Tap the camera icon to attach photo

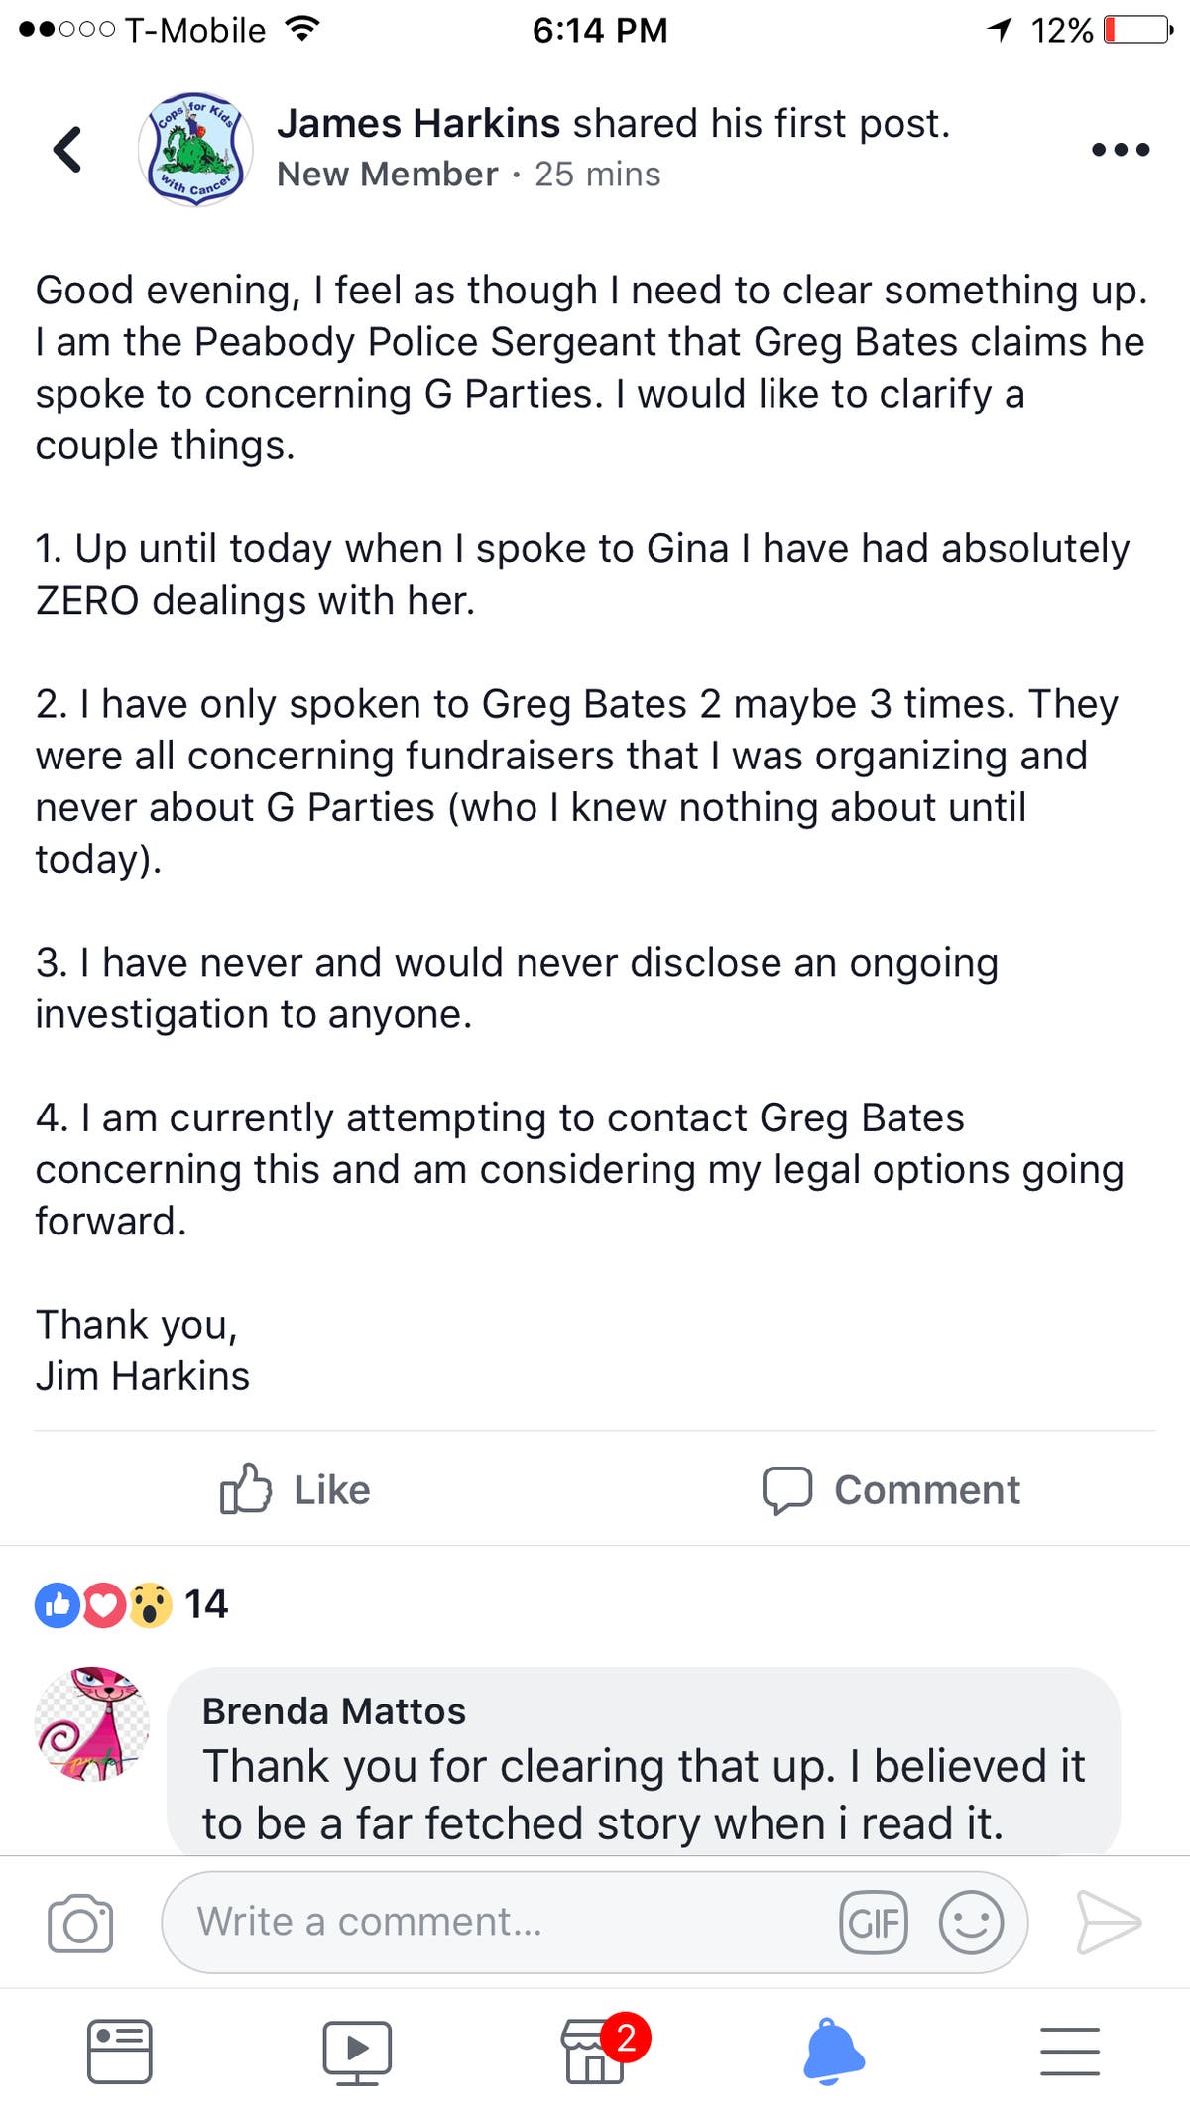(80, 1923)
